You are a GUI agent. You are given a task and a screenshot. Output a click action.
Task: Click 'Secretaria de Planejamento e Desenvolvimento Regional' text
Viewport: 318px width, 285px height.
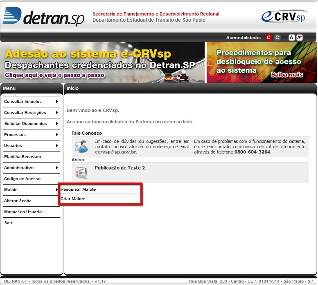(156, 14)
